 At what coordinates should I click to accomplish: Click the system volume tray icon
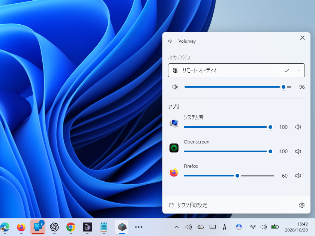click(x=264, y=227)
